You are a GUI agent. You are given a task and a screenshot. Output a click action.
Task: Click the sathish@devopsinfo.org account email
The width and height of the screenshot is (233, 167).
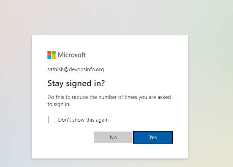point(75,69)
